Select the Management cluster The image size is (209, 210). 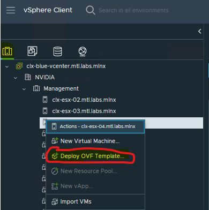pos(61,88)
